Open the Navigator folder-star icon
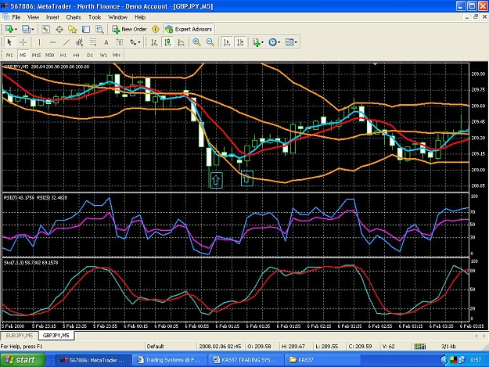 (73, 29)
